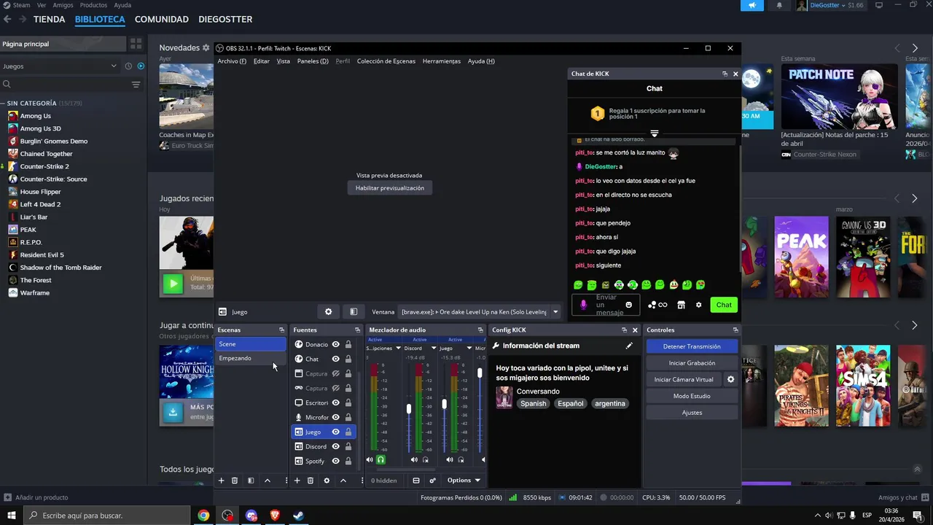The image size is (933, 525).
Task: Open source properties gear in Fuentes toolbar
Action: point(327,481)
